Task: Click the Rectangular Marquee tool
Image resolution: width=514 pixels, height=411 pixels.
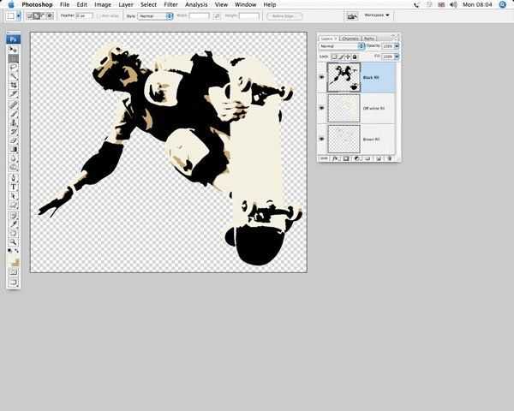Action: click(14, 58)
